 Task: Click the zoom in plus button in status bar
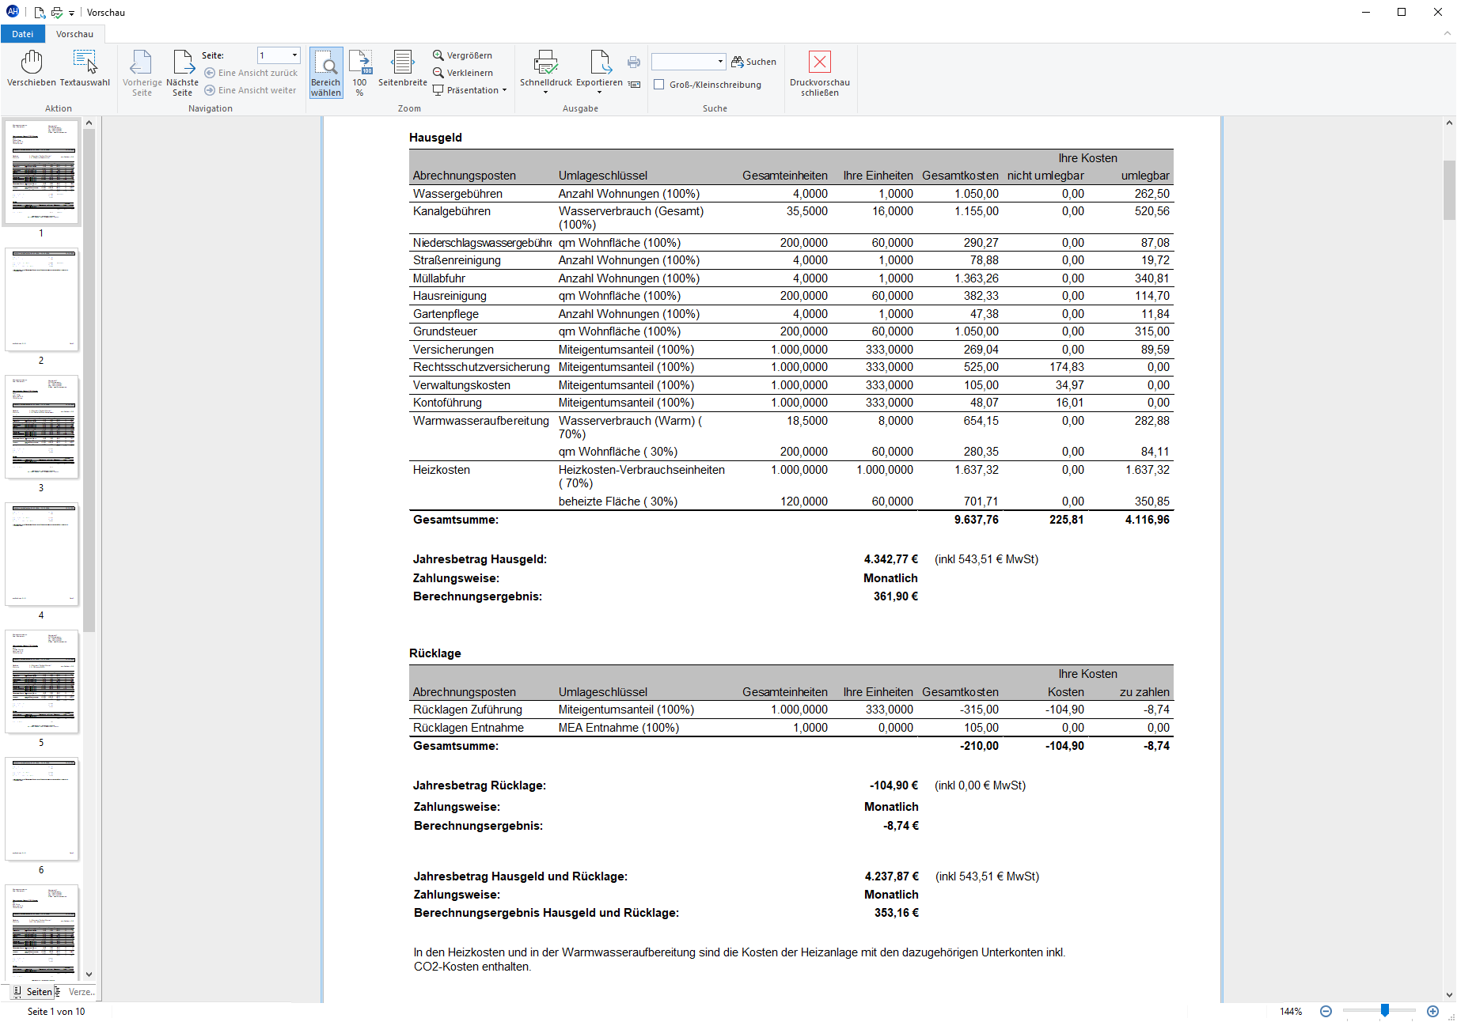point(1432,1012)
